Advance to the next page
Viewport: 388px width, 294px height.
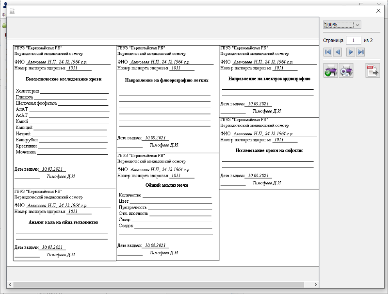pyautogui.click(x=350, y=52)
